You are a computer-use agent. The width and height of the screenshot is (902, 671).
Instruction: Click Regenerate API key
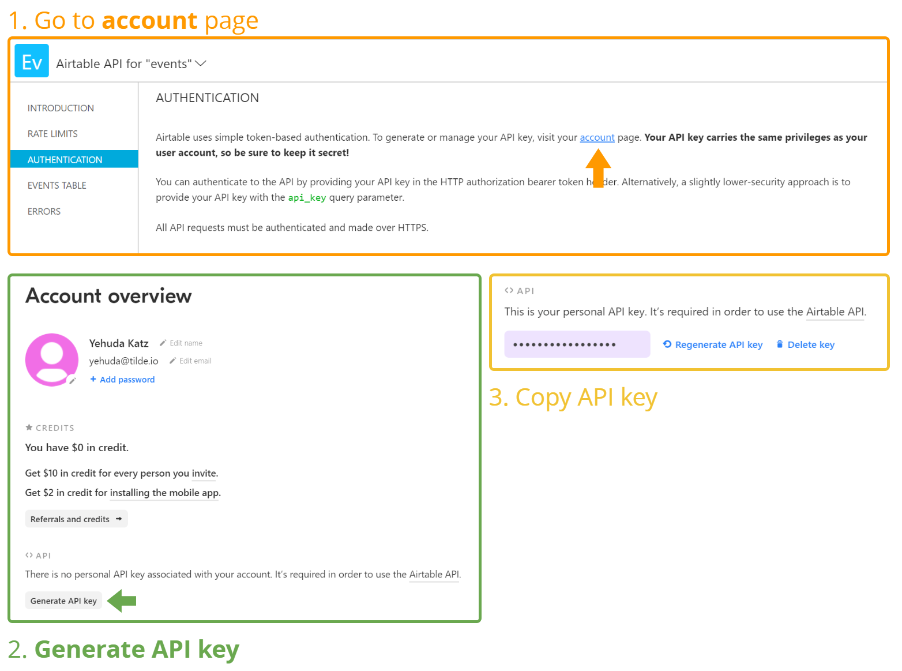719,344
